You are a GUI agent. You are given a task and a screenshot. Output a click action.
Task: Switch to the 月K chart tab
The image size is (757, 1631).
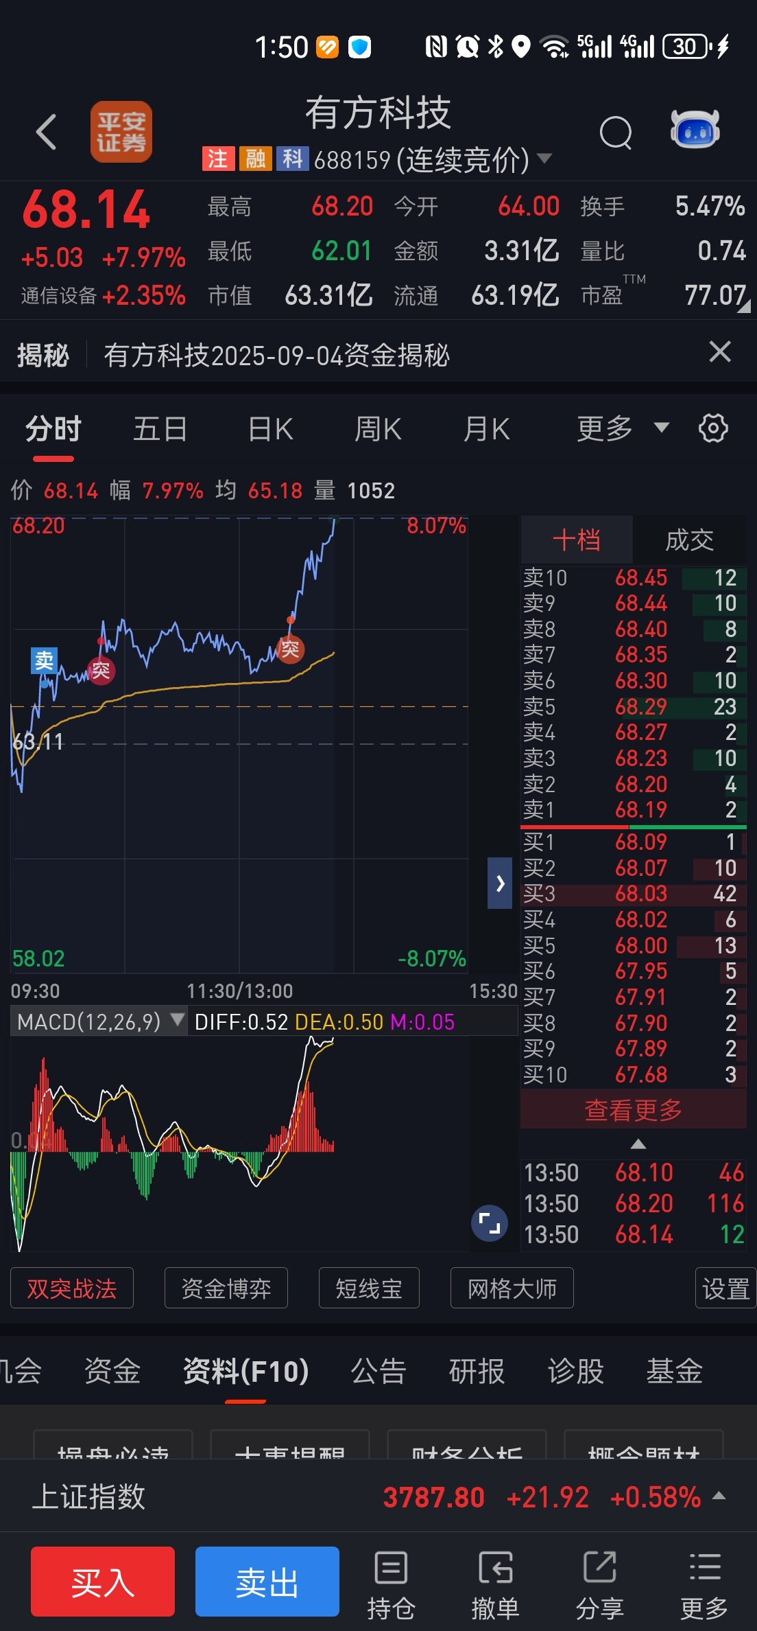point(486,429)
